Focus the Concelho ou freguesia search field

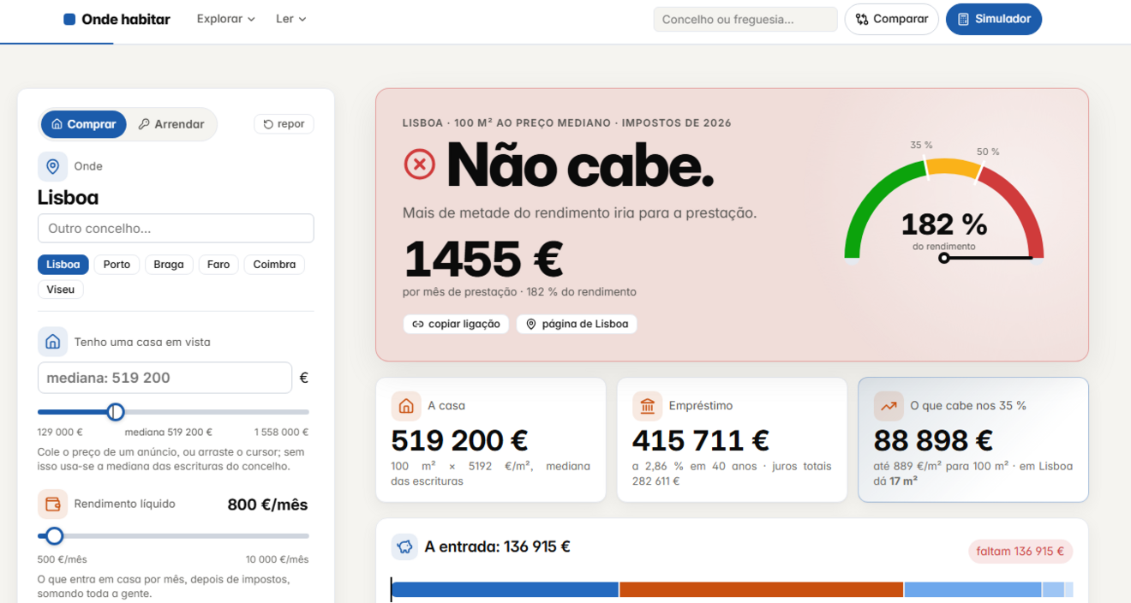(745, 19)
